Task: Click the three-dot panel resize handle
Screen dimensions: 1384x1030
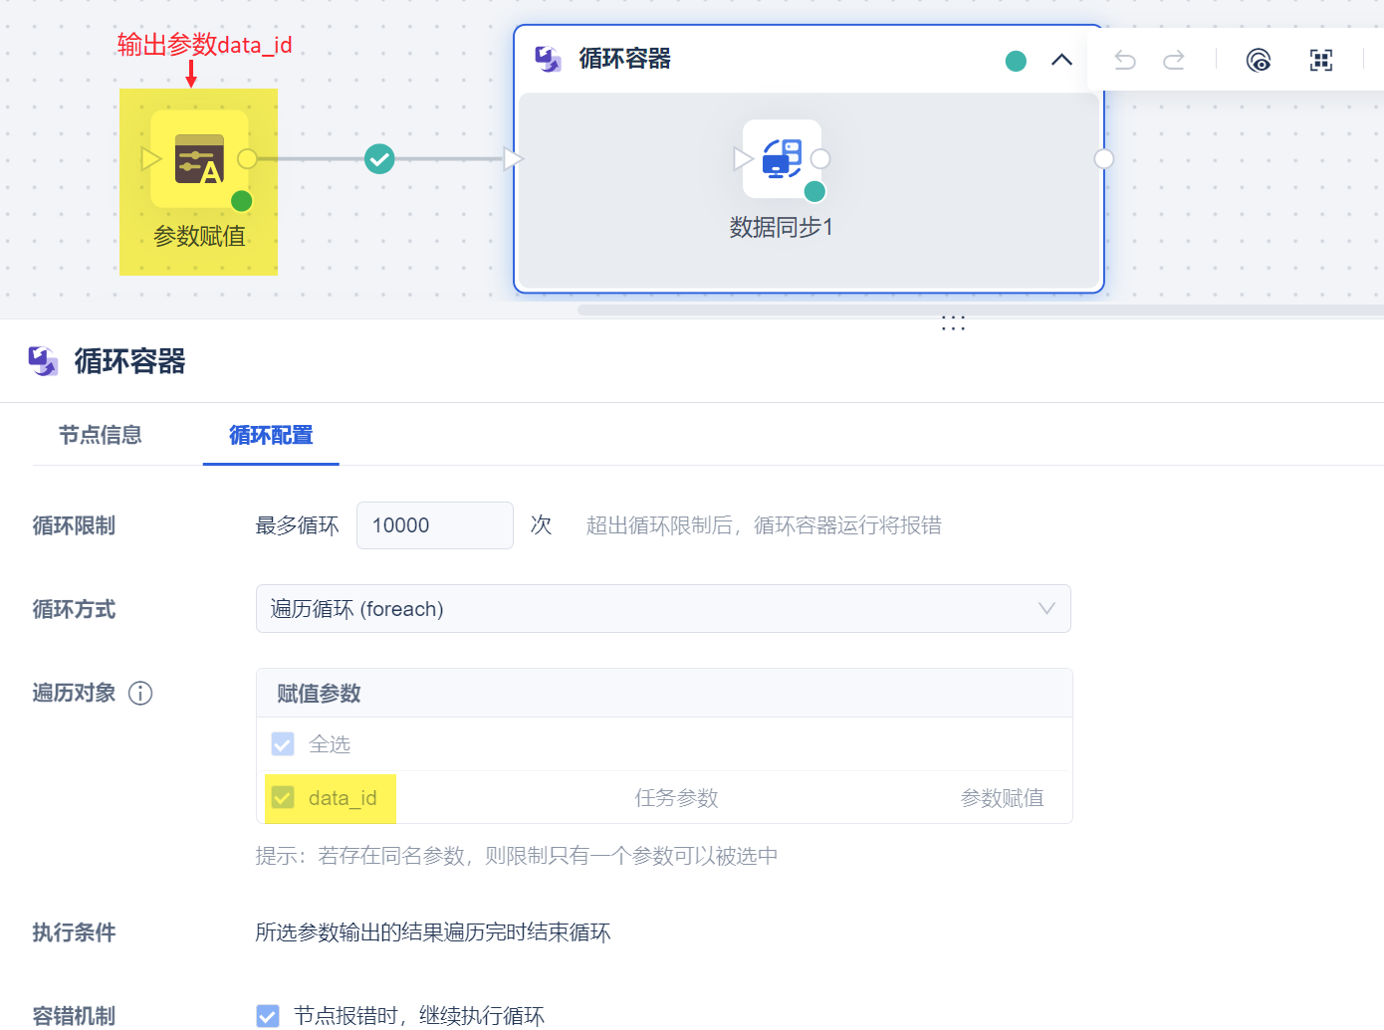Action: pyautogui.click(x=953, y=323)
